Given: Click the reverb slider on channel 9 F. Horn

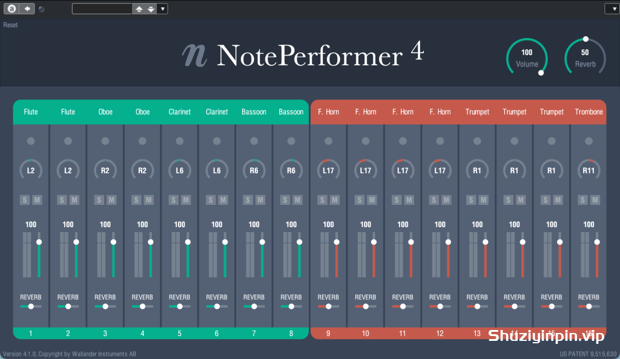Looking at the screenshot, I should [x=328, y=306].
